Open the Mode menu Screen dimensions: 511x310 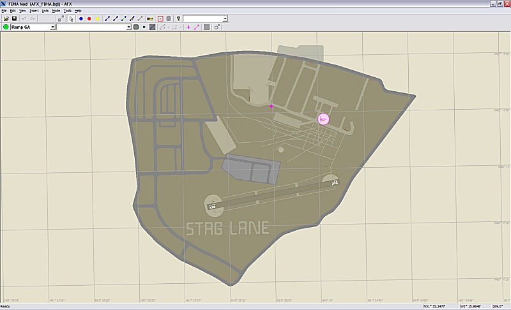click(x=56, y=11)
